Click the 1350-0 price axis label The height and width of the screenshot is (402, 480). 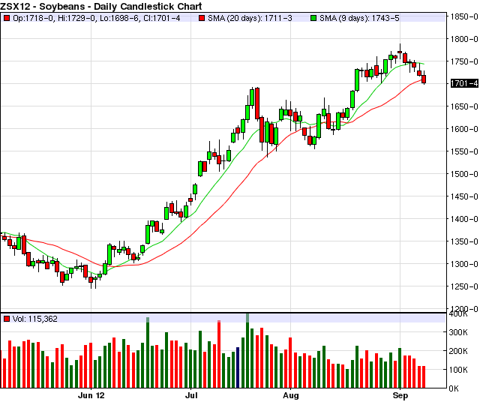click(464, 241)
